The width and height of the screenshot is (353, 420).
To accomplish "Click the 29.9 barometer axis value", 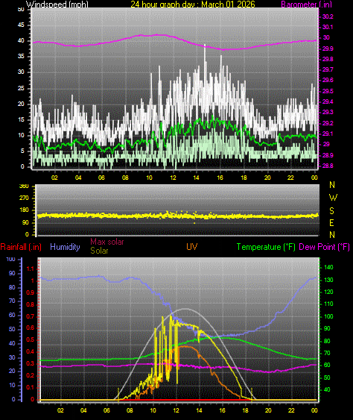I will (328, 48).
